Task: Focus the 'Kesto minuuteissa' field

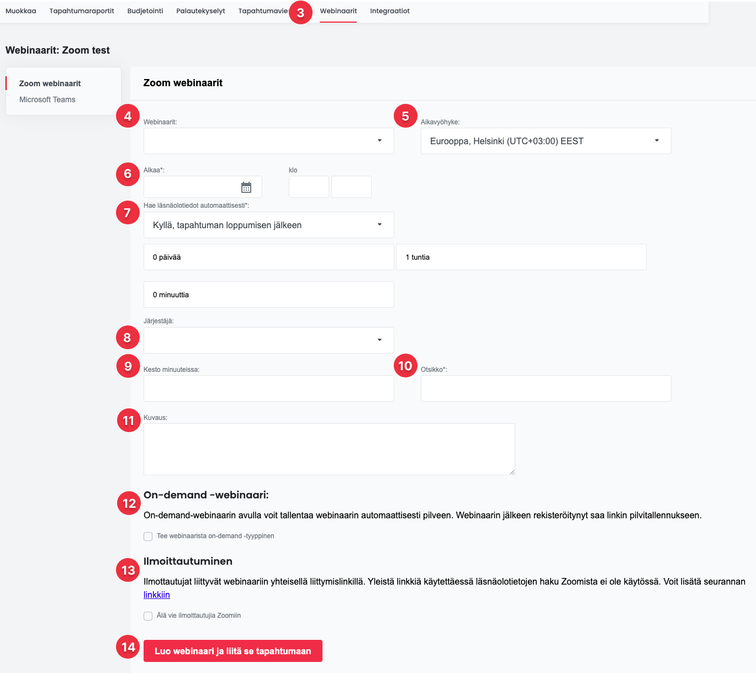Action: (x=269, y=388)
